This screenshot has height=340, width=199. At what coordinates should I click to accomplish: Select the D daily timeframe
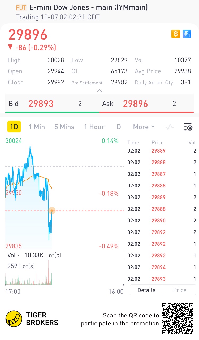click(119, 127)
